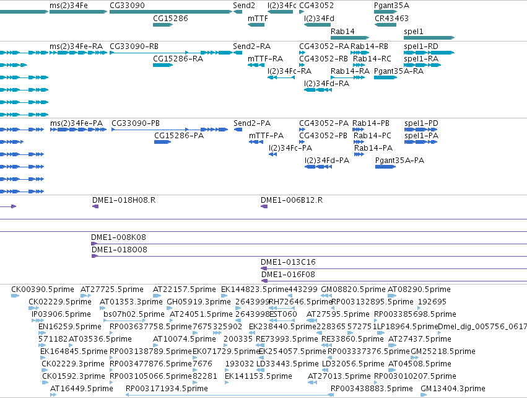This screenshot has height=398, width=527.
Task: Select EST GM25218.5prime
Action: (443, 352)
